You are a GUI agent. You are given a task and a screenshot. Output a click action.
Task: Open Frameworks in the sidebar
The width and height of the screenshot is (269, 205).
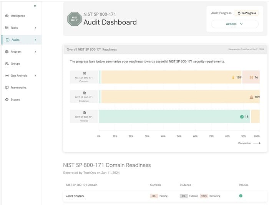(22, 88)
